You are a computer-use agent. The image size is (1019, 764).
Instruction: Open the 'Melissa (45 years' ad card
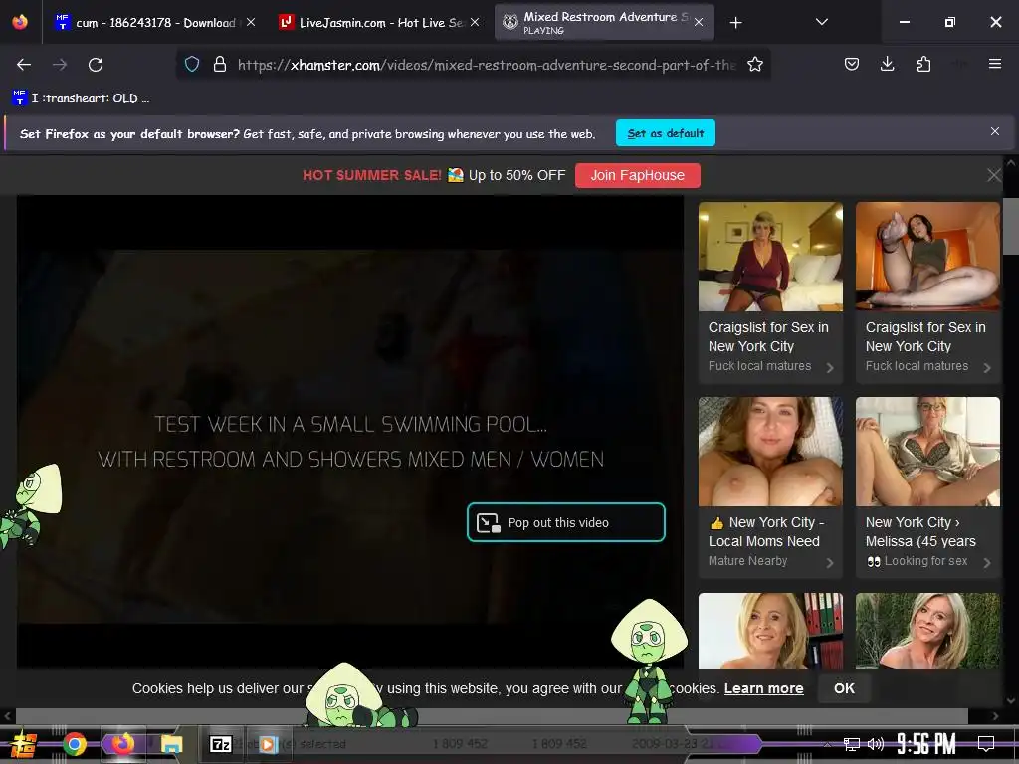click(x=927, y=487)
